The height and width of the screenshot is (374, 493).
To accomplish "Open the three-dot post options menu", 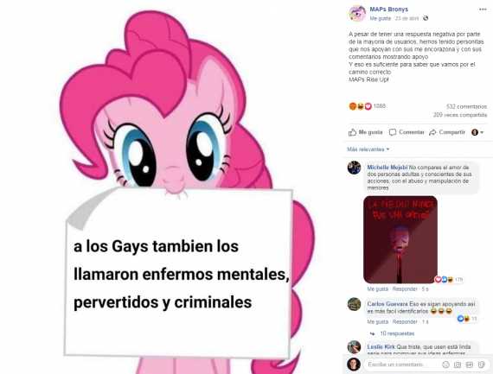I will pyautogui.click(x=483, y=10).
